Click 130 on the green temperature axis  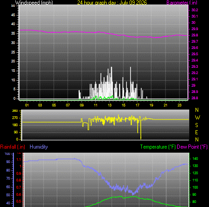pyautogui.click(x=195, y=166)
